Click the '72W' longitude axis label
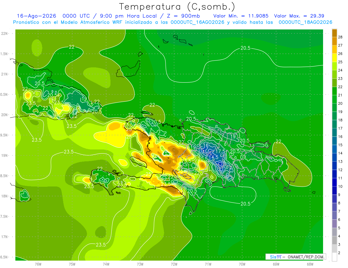This screenshot has width=348, height=268. [174, 264]
